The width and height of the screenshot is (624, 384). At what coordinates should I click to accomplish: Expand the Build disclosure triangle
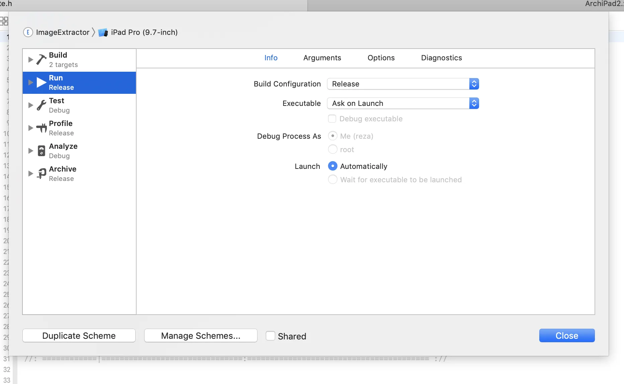click(30, 60)
